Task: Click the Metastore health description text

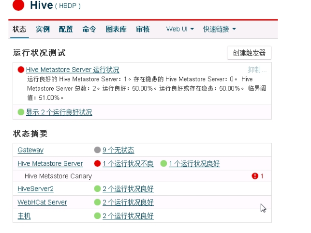Action: (147, 88)
